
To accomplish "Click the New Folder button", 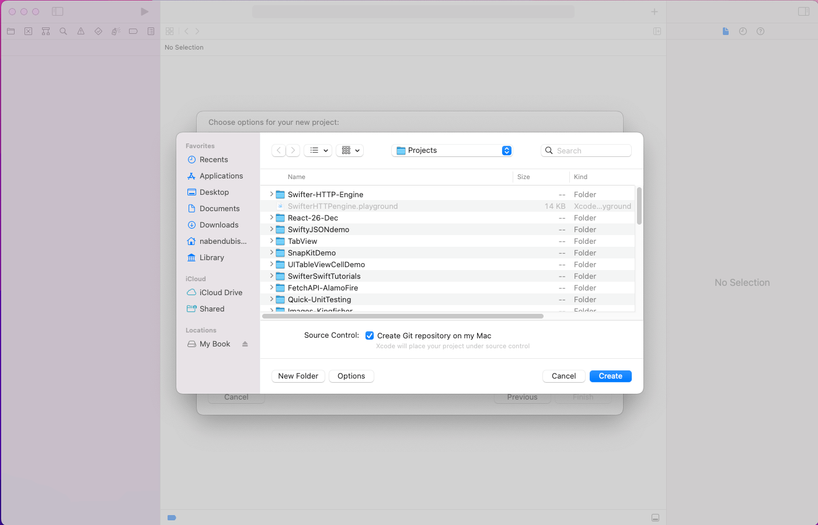I will (x=298, y=376).
